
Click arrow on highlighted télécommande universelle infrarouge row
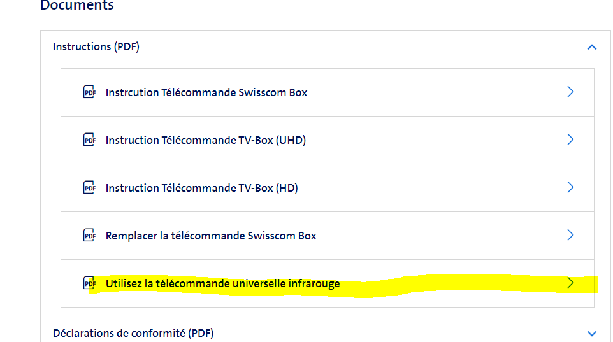point(570,283)
